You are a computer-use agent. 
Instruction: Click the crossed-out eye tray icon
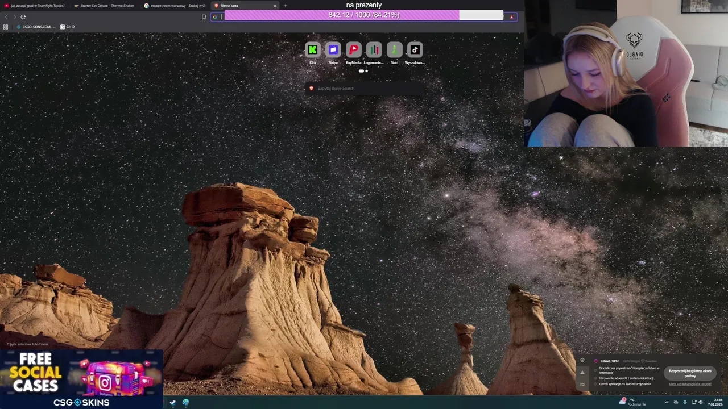(x=676, y=402)
